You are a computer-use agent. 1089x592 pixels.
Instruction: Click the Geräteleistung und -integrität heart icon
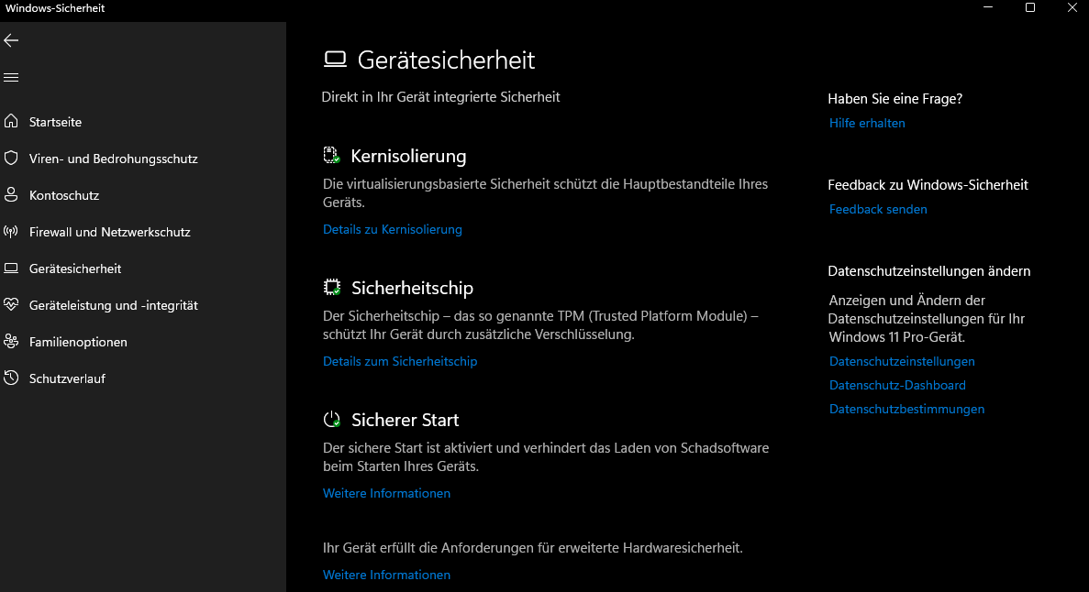[x=11, y=305]
